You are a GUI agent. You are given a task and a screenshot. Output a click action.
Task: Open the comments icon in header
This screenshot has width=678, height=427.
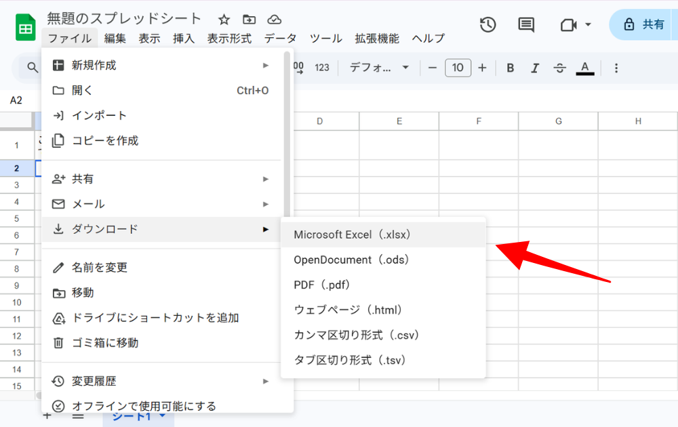(526, 25)
